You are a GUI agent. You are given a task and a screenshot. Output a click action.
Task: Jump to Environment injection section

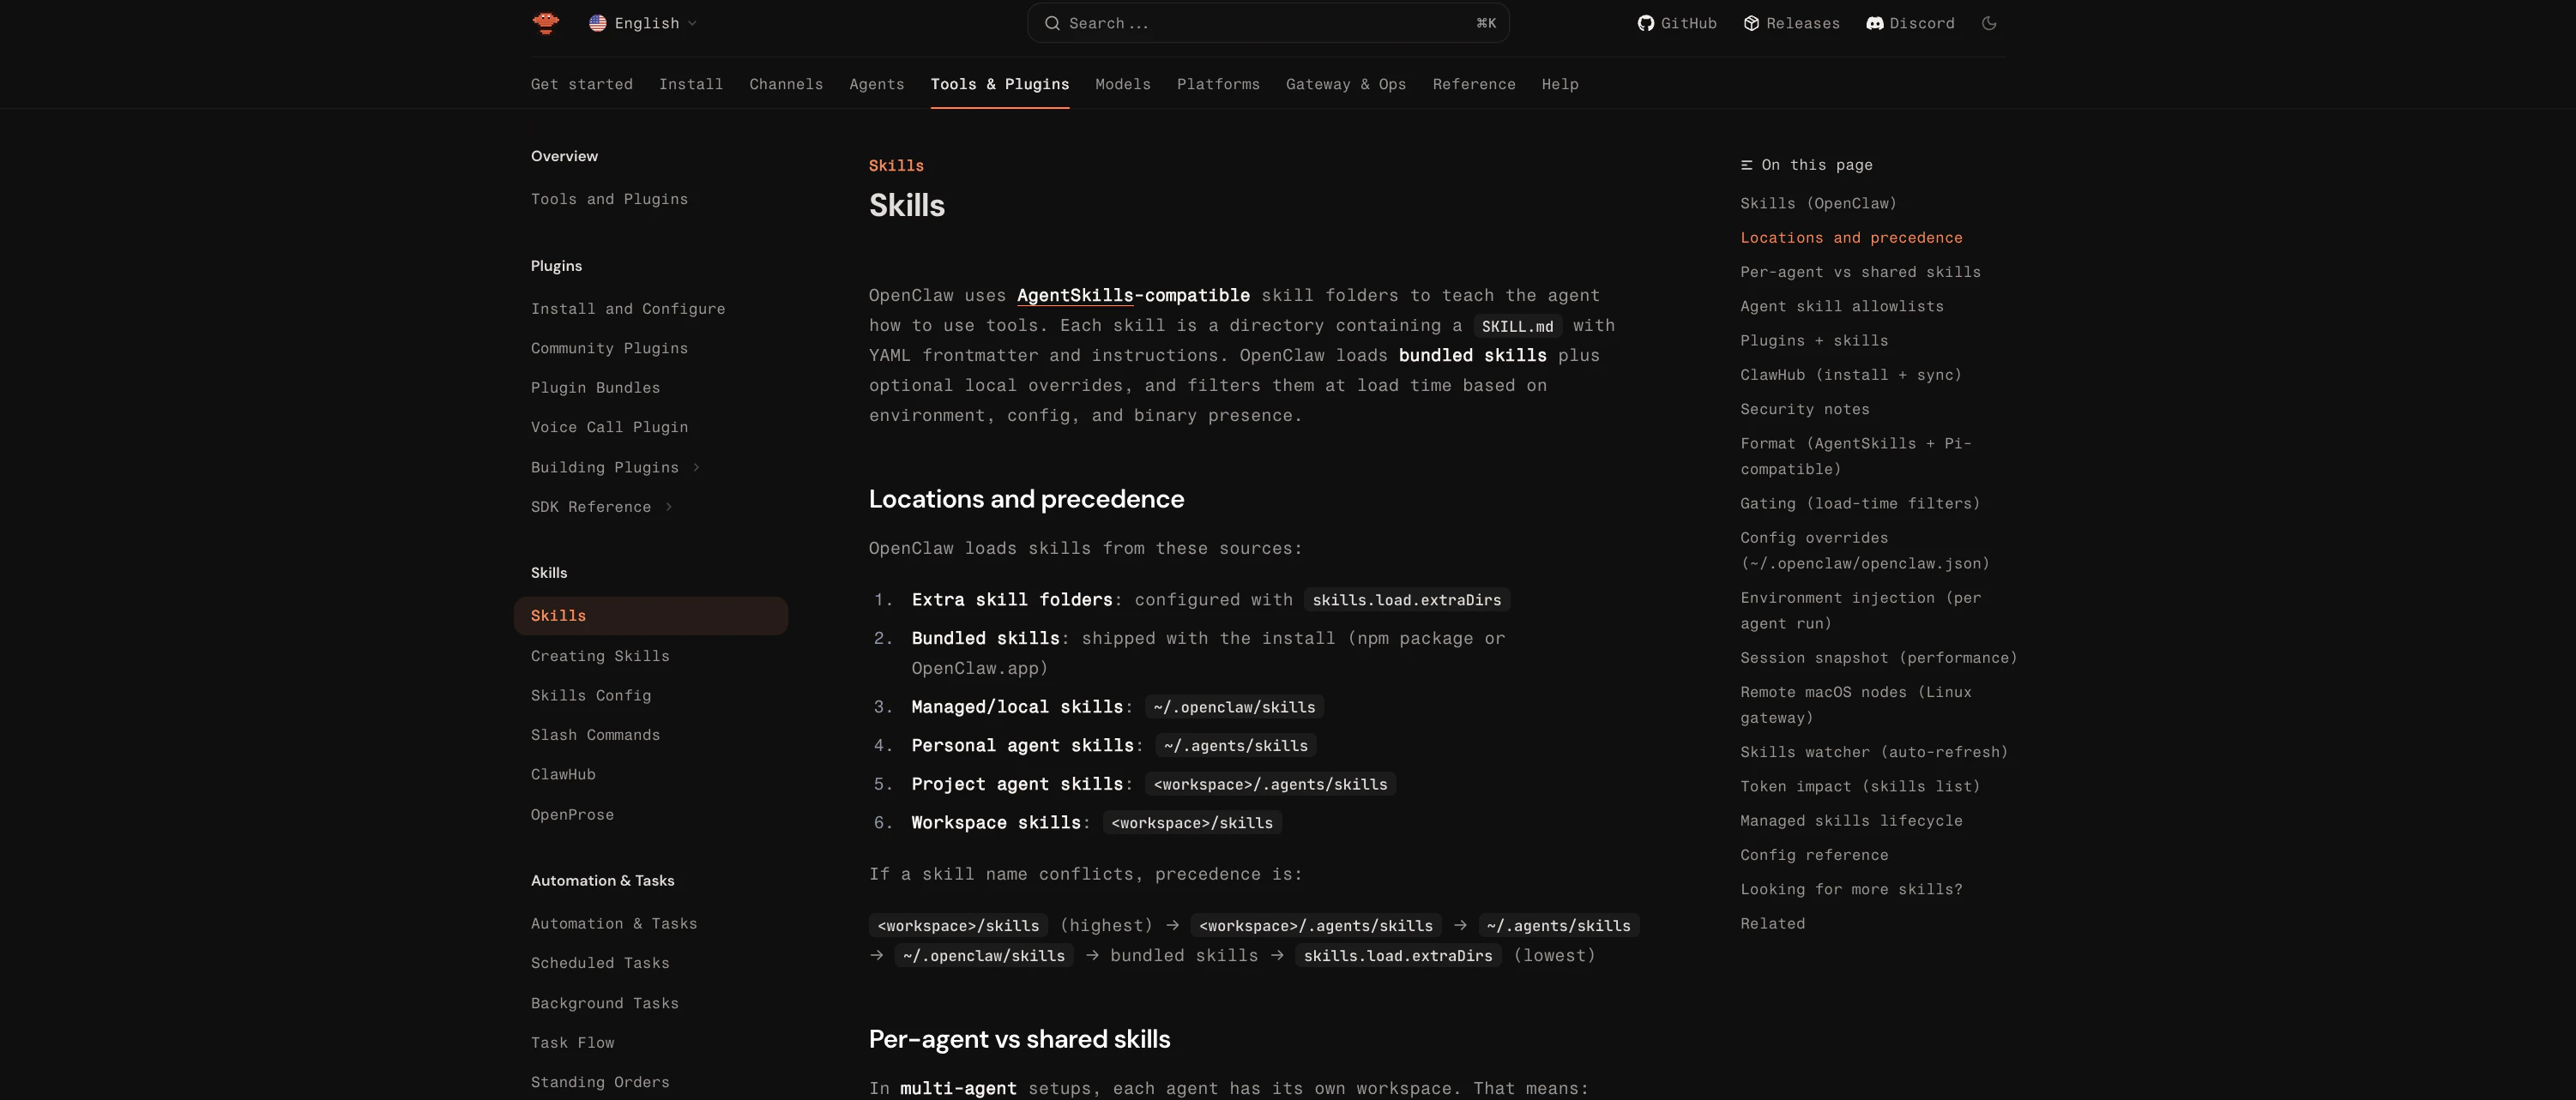pyautogui.click(x=1860, y=610)
